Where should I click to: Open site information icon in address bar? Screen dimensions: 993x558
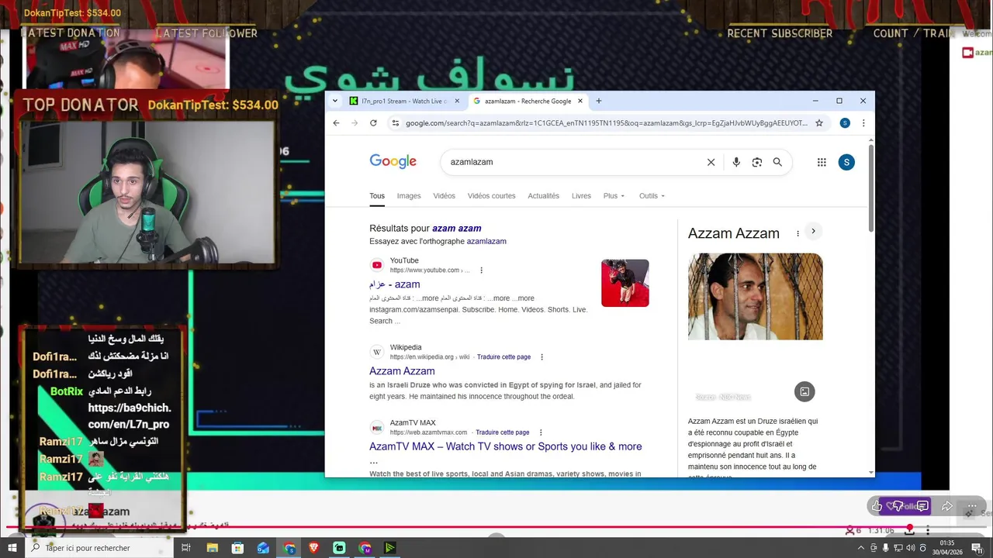coord(396,123)
